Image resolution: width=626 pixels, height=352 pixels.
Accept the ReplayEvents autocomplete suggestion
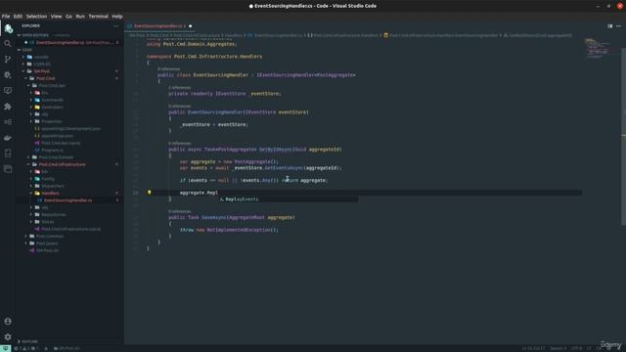(289, 199)
